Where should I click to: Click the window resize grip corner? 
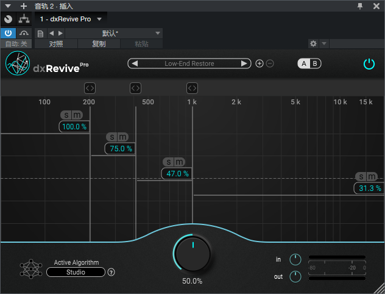[379, 288]
